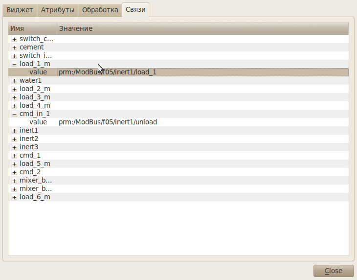
Task: Switch to the Виджет tab
Action: pos(20,10)
